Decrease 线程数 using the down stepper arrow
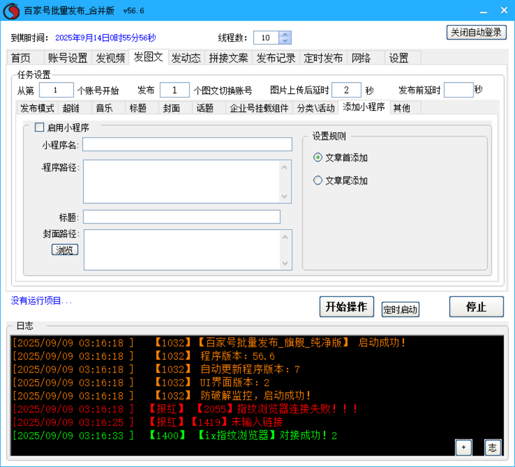Screen dimensions: 515x467 click(x=285, y=41)
